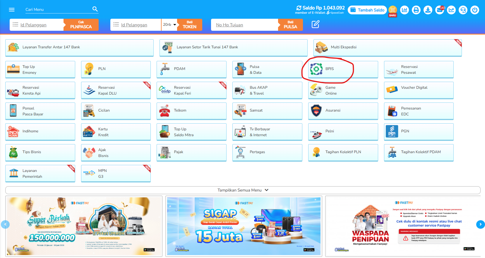Click the power logout icon
This screenshot has height=258, width=485.
coord(475,10)
